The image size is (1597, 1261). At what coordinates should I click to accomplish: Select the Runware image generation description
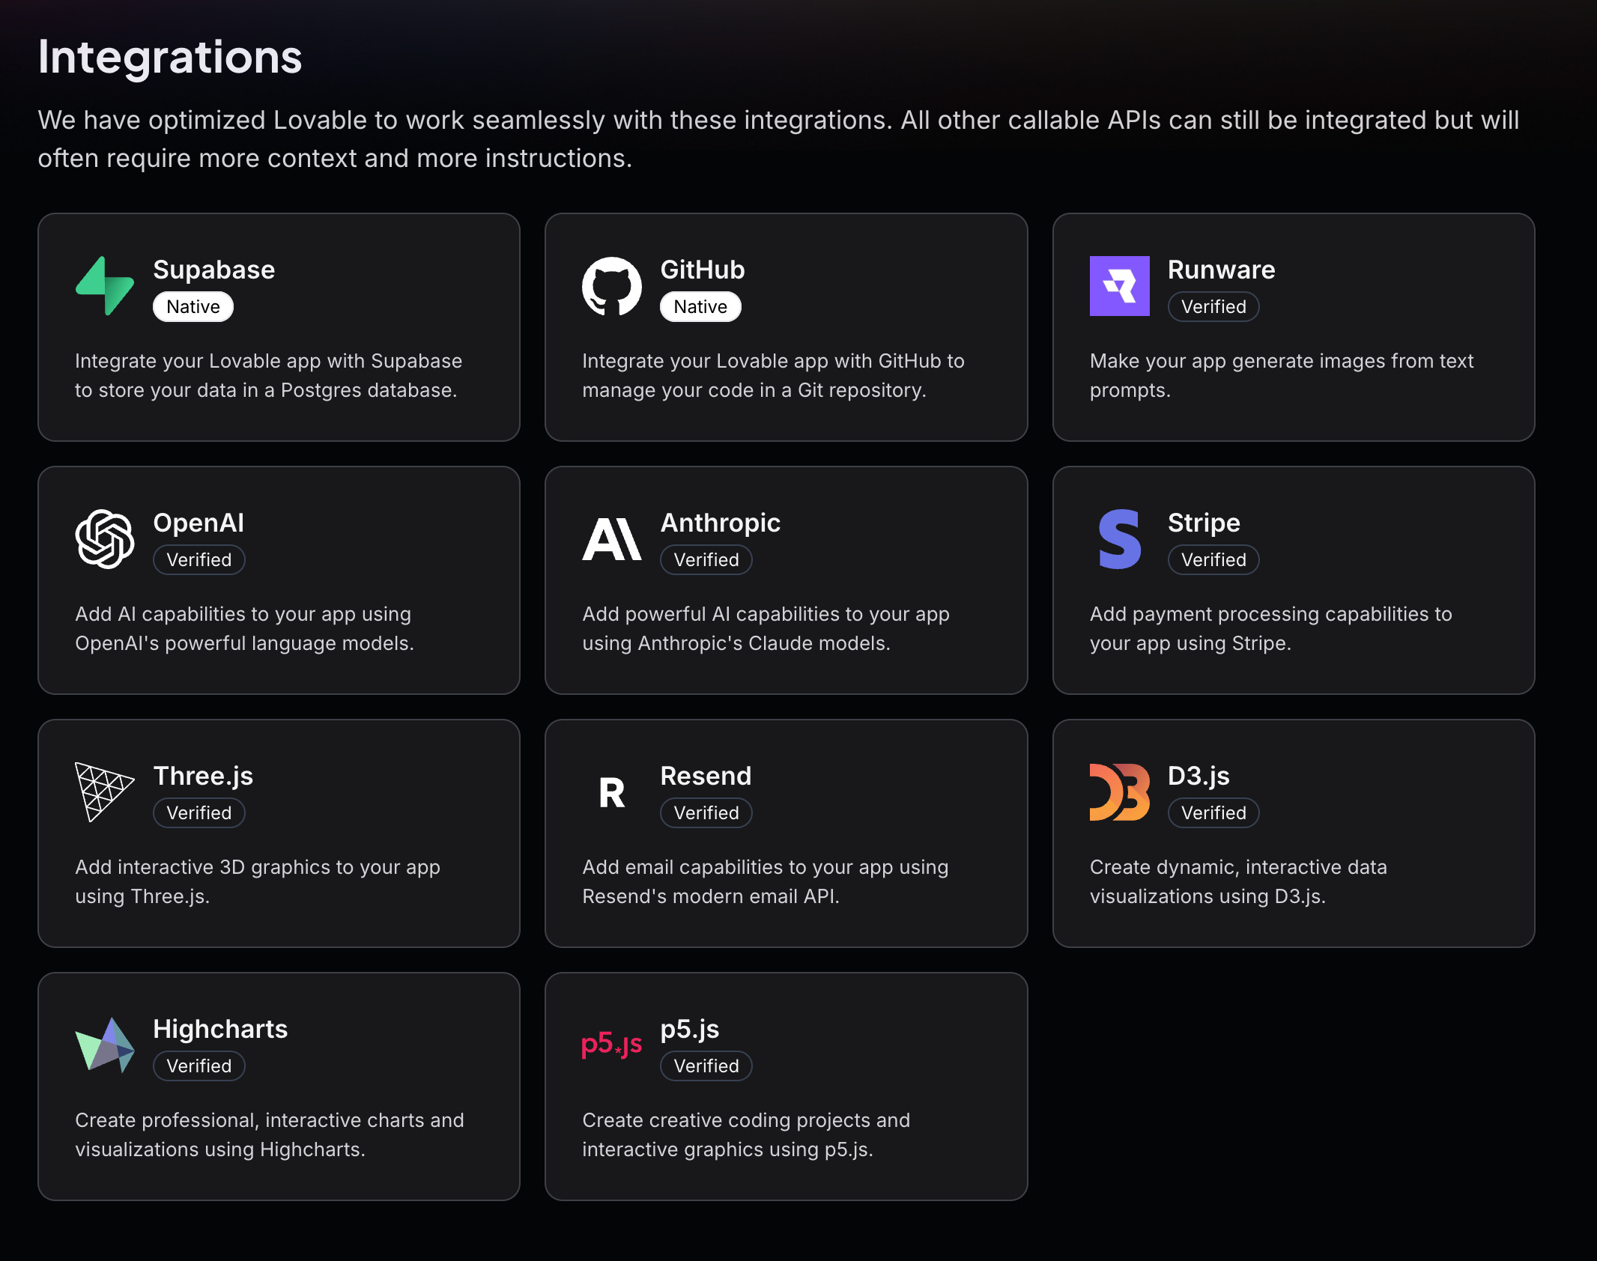[1282, 376]
